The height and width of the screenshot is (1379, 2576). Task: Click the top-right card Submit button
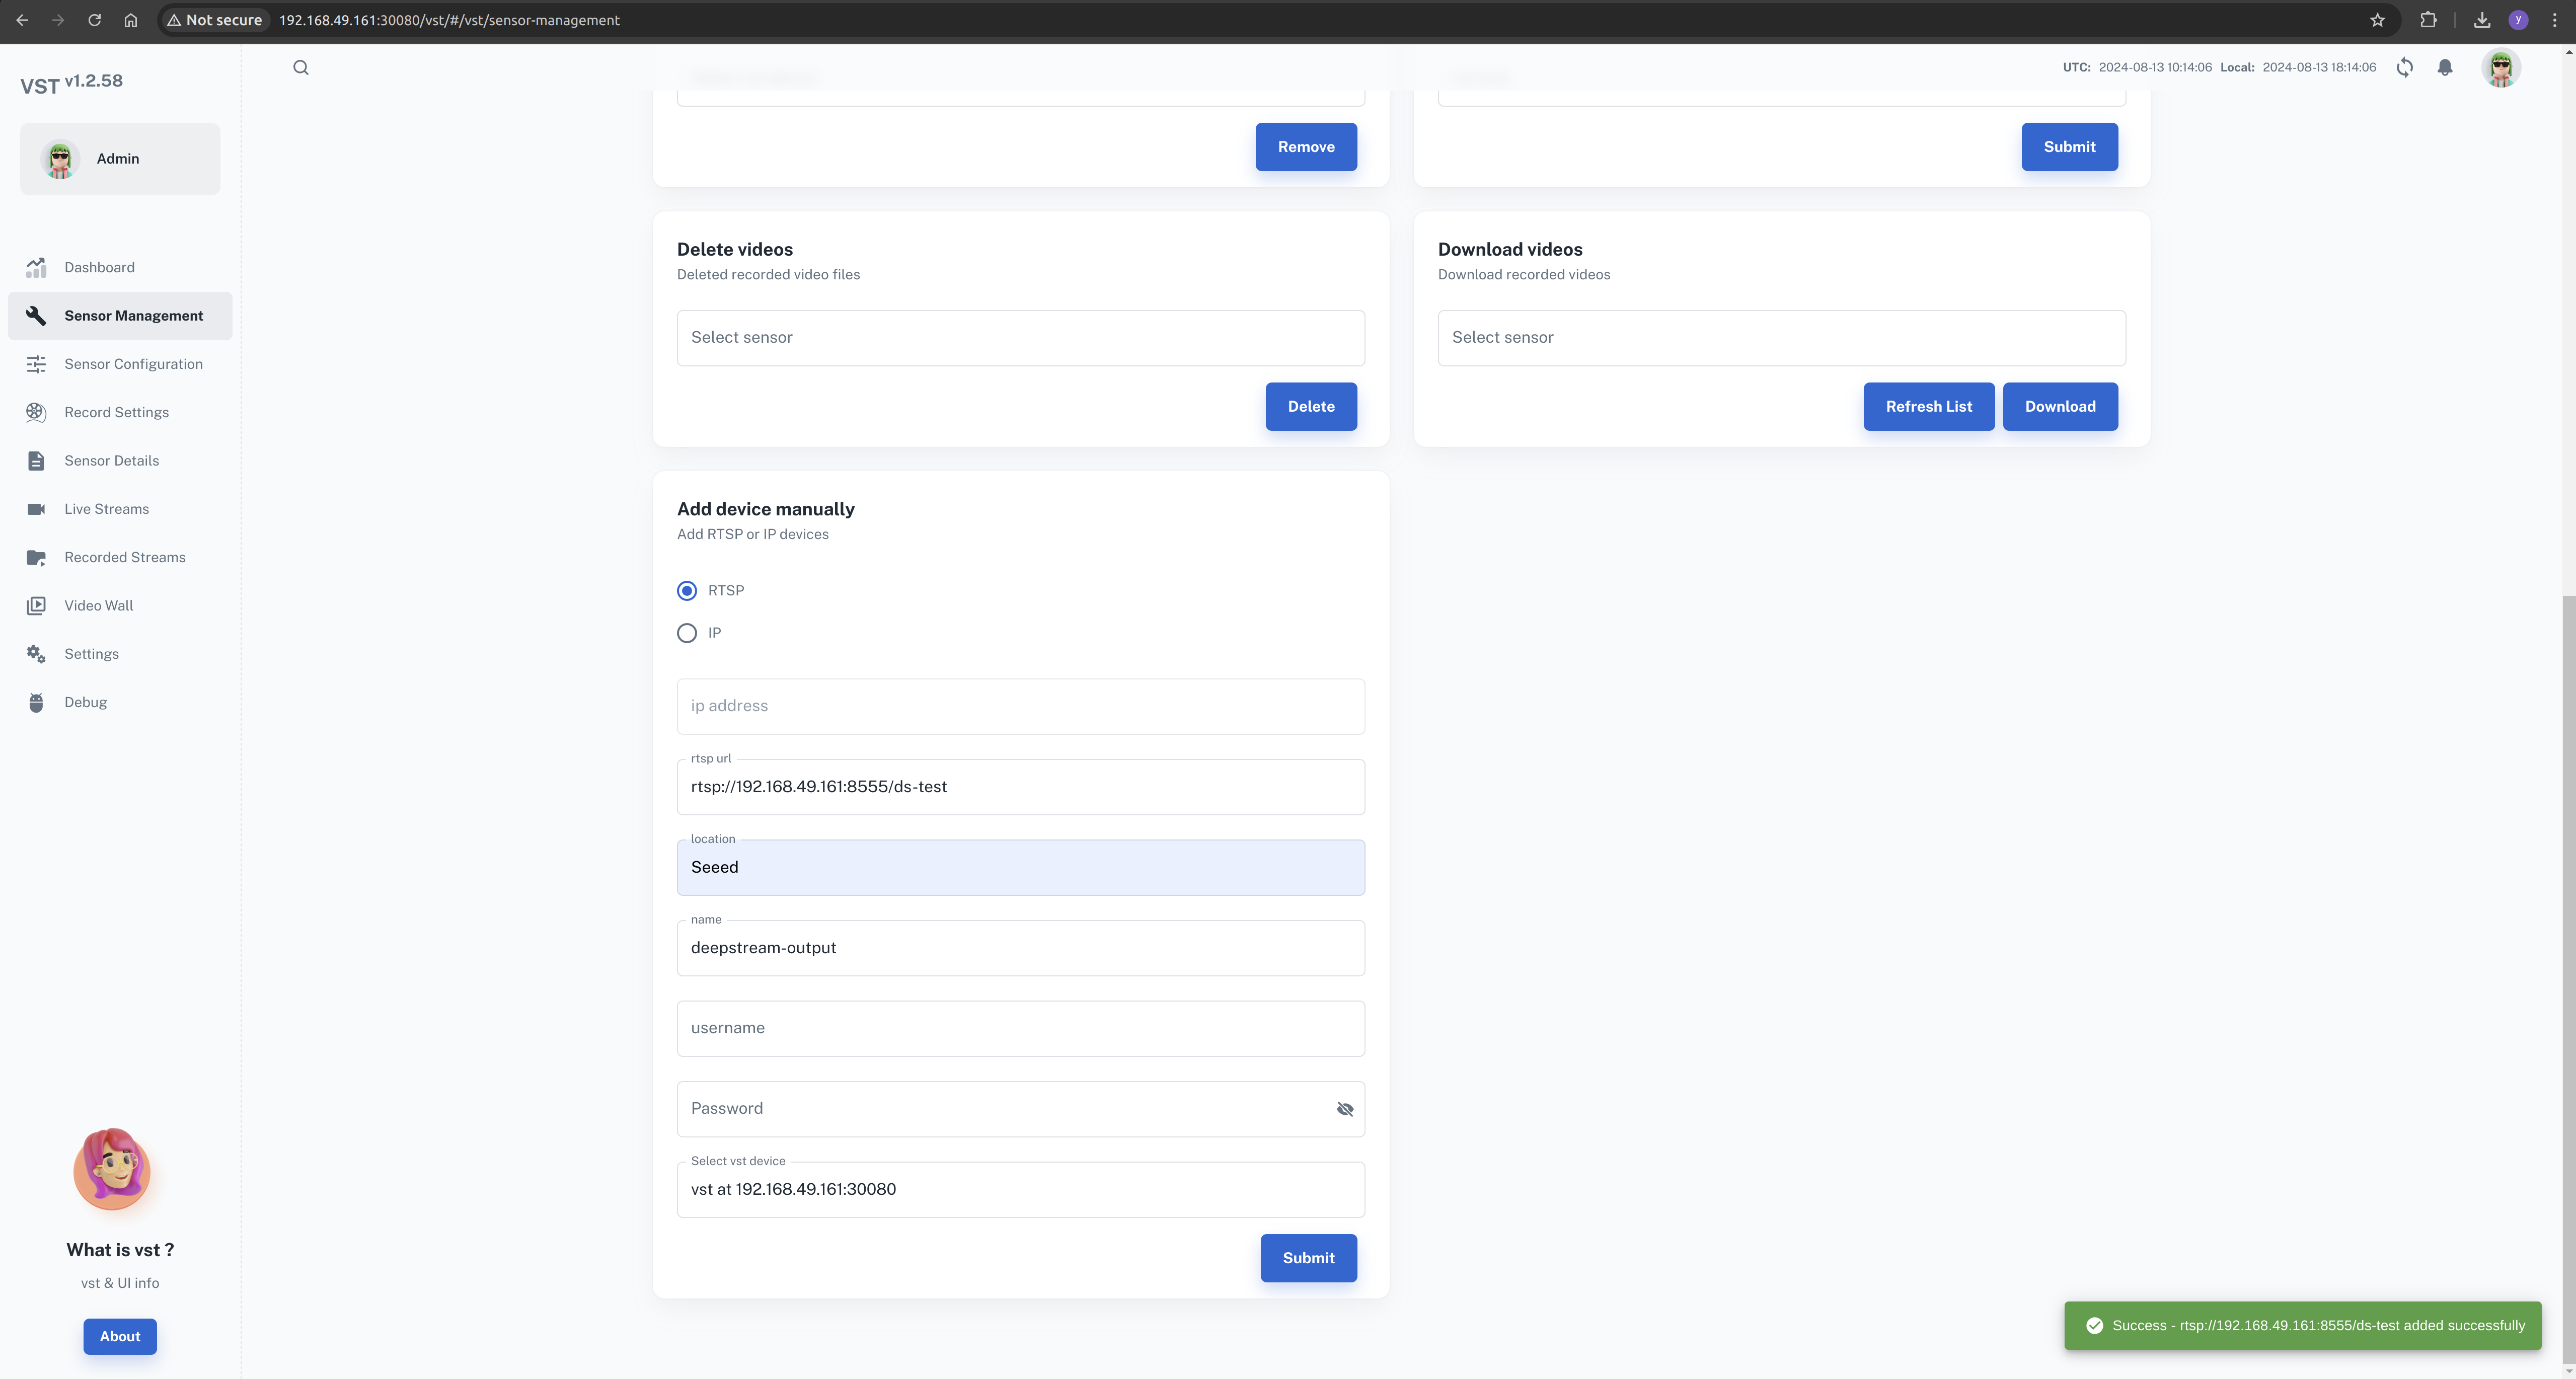(2069, 147)
